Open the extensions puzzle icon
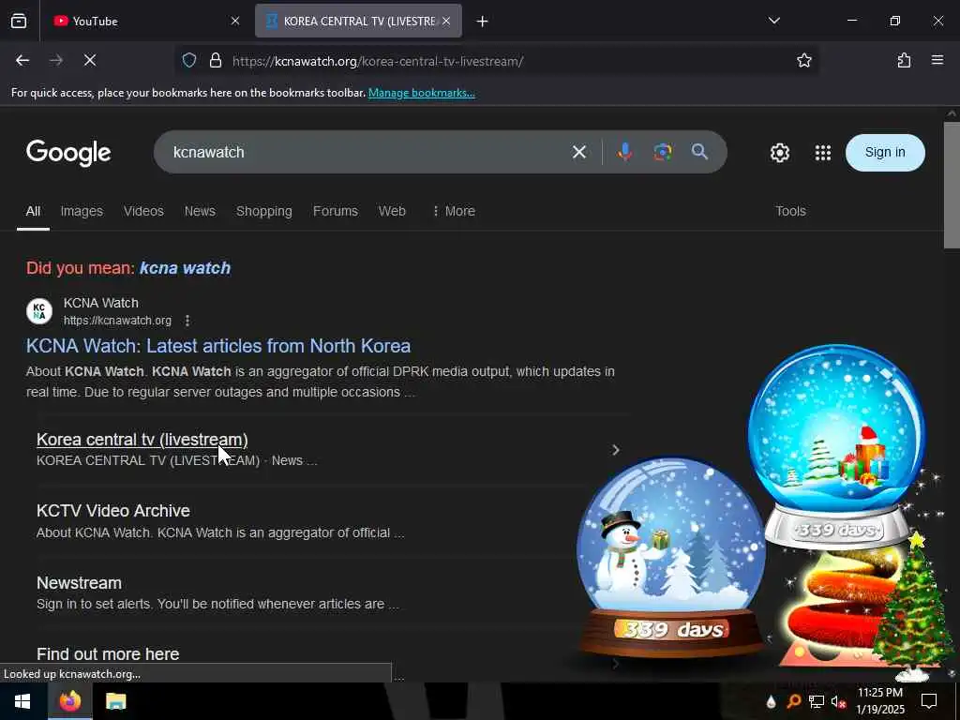The width and height of the screenshot is (960, 720). [904, 61]
